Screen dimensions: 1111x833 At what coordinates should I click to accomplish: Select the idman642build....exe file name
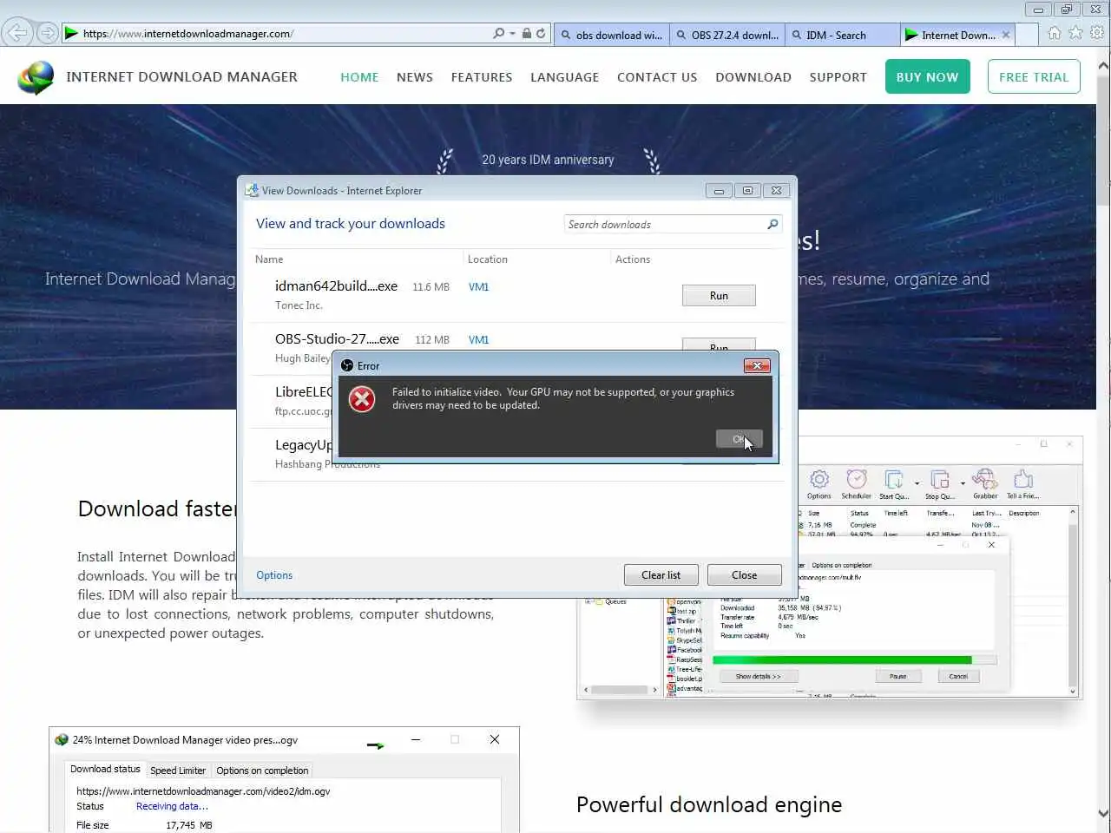336,285
